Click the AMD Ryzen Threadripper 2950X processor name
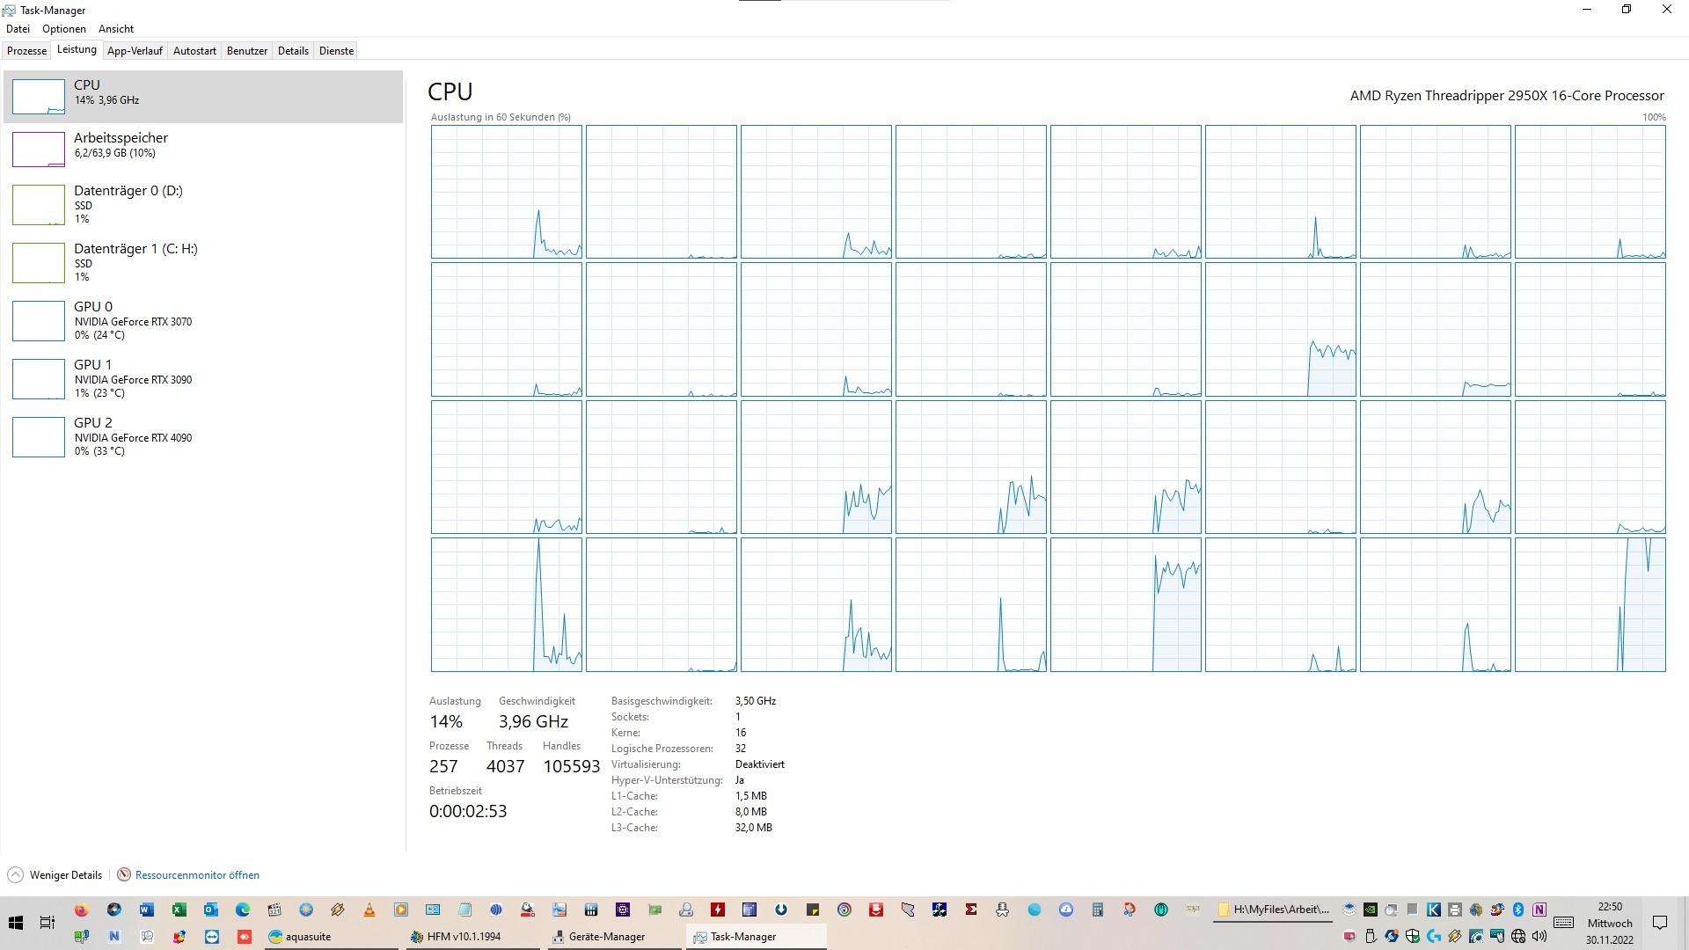The image size is (1689, 950). (1507, 95)
